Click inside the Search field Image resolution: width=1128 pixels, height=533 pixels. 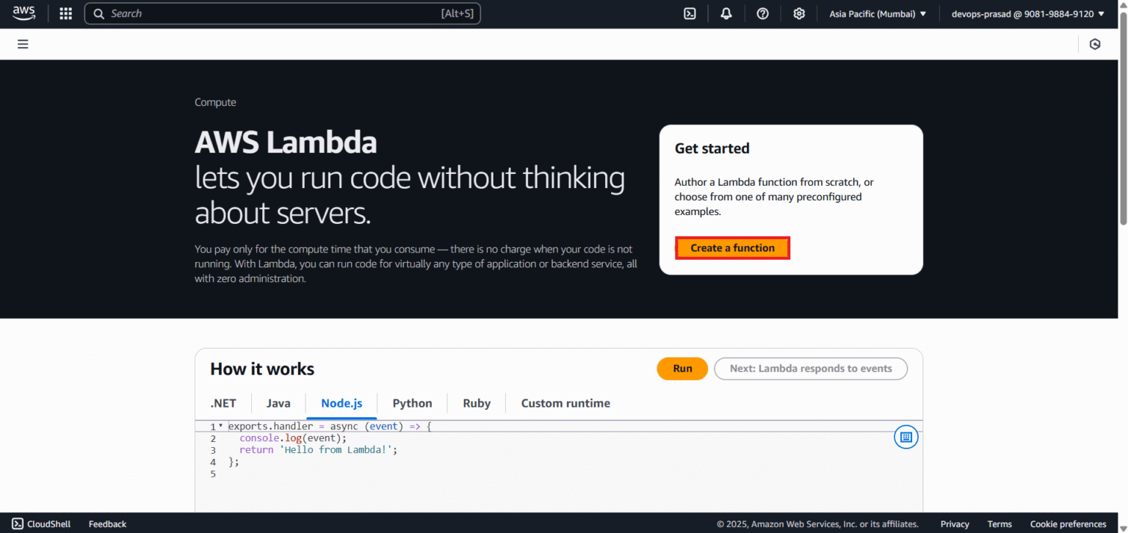pos(283,13)
